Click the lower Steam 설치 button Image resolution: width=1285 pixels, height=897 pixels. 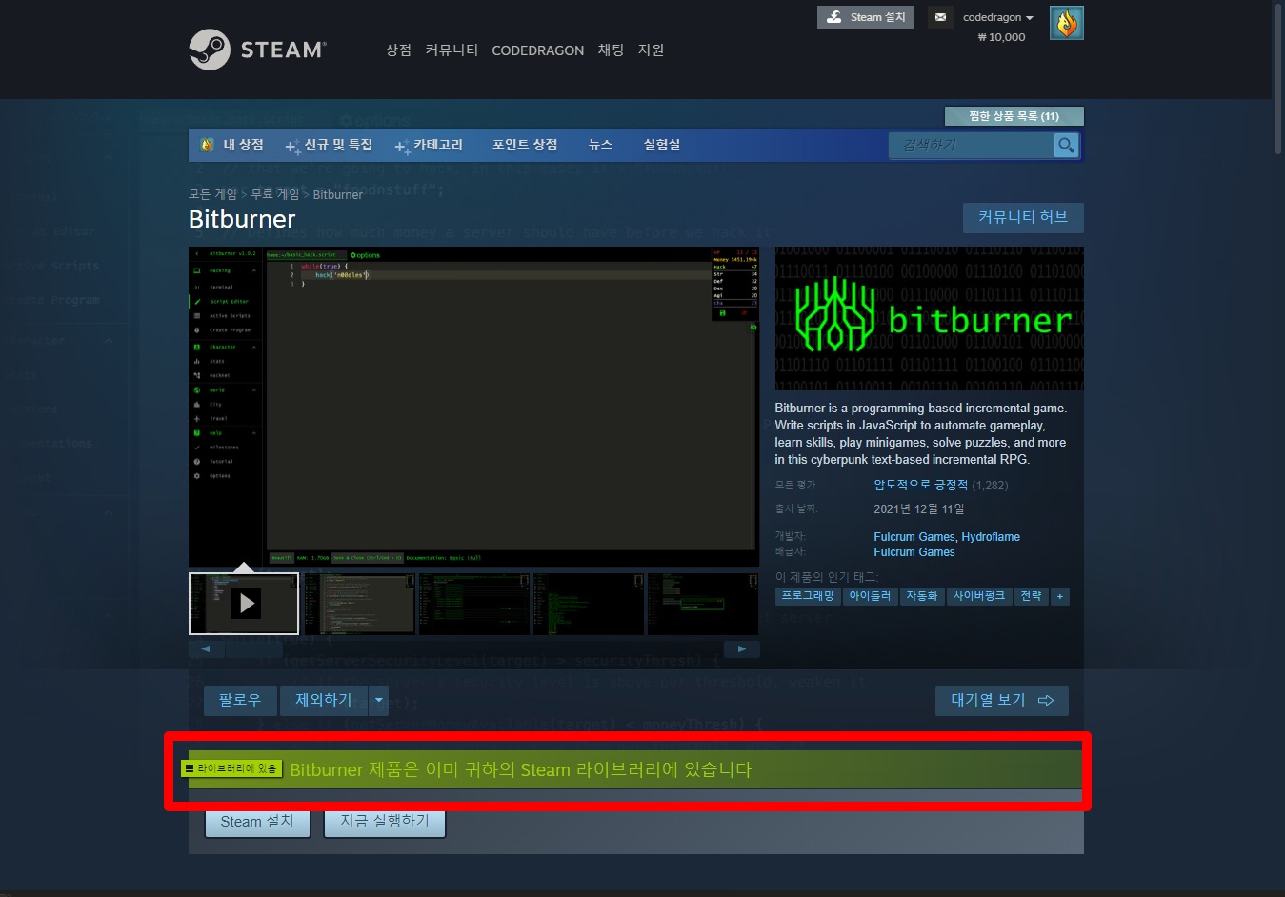coord(257,822)
